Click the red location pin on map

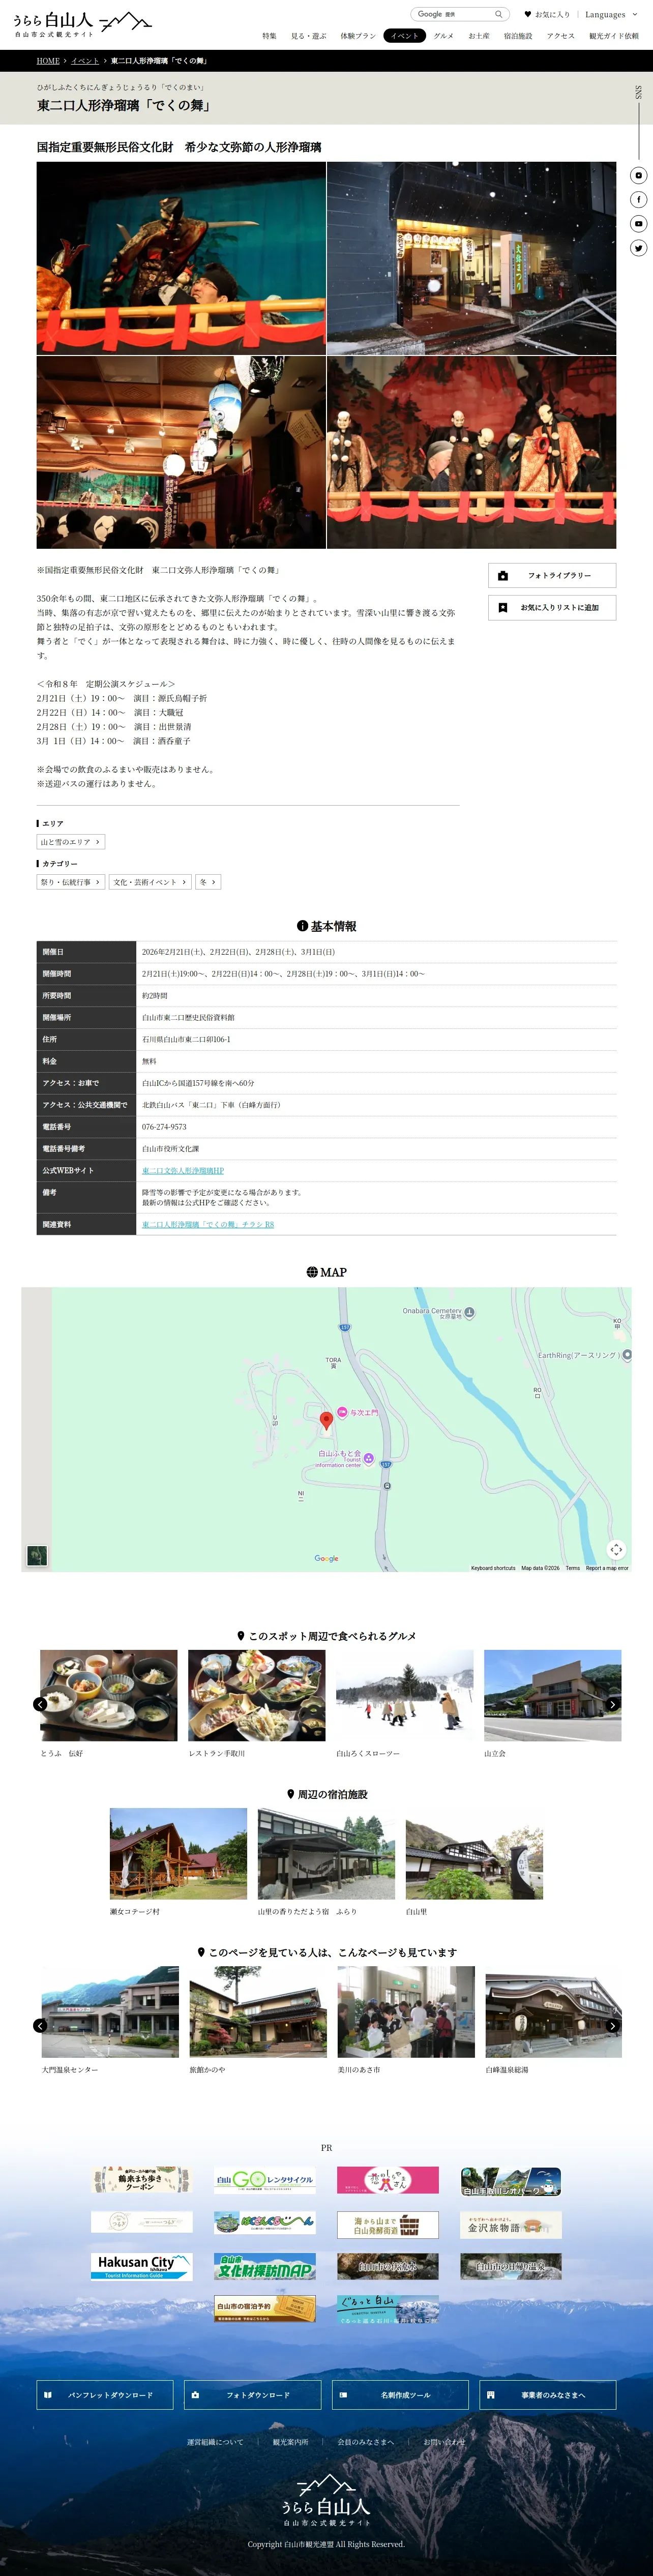click(326, 1421)
